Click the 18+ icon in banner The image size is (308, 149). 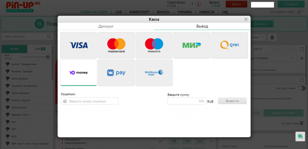[x=39, y=24]
